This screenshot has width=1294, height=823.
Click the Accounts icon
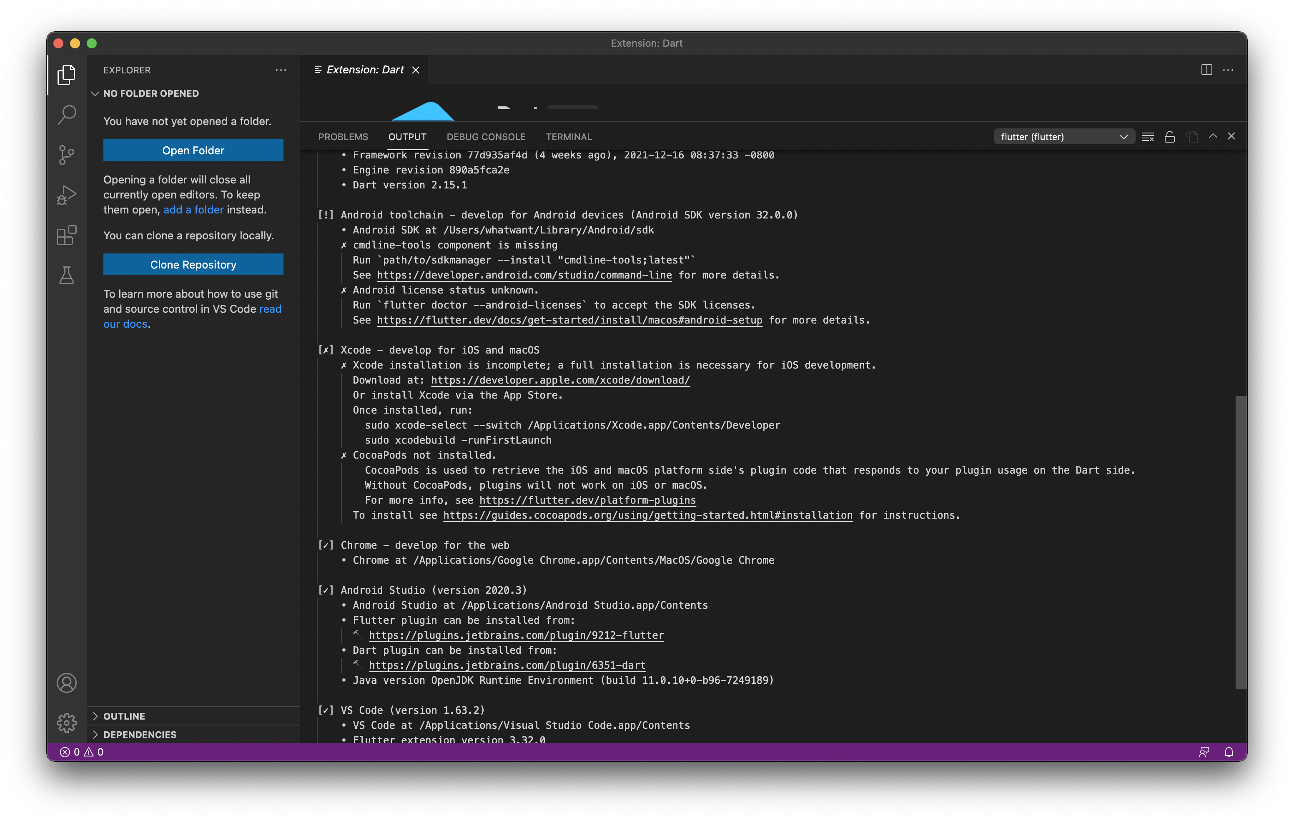point(67,682)
